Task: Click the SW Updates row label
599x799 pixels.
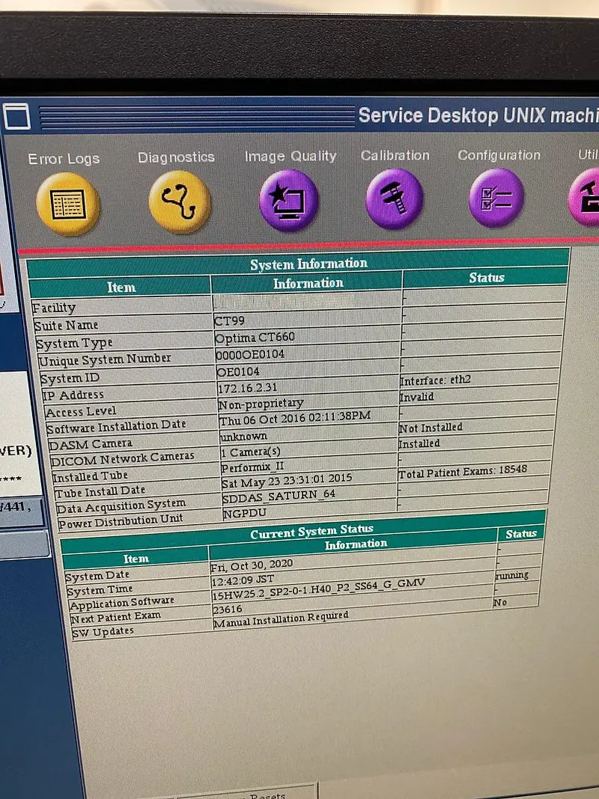Action: (103, 632)
